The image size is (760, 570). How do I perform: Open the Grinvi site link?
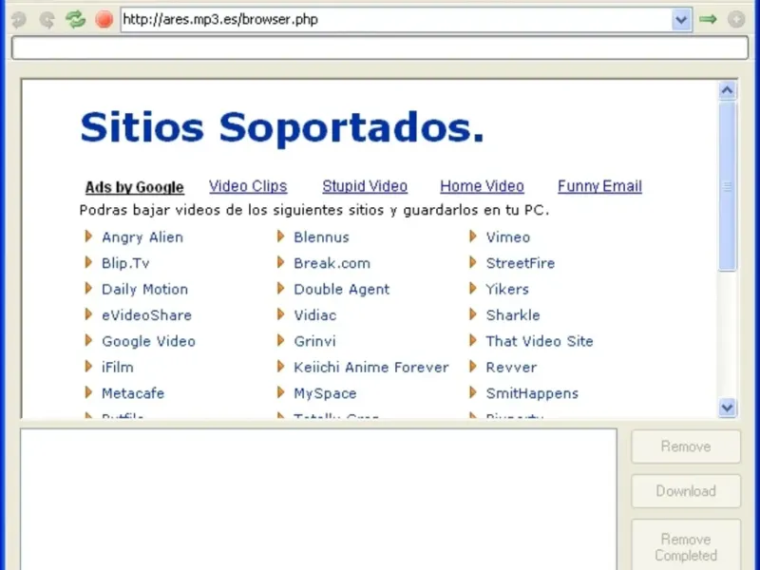(x=314, y=342)
